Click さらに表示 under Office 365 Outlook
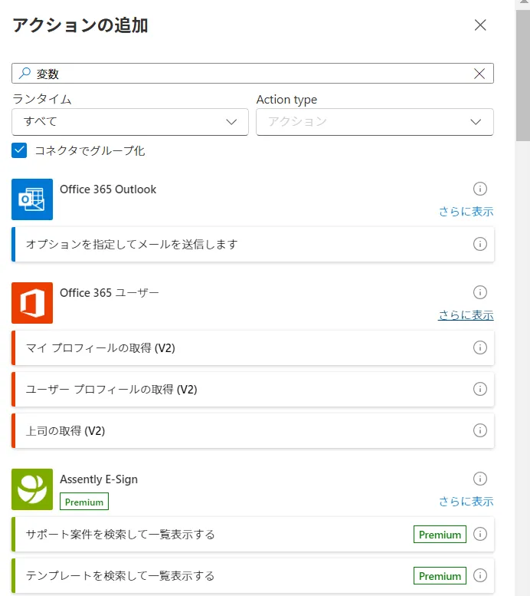Screen dimensions: 530x596 (x=466, y=212)
